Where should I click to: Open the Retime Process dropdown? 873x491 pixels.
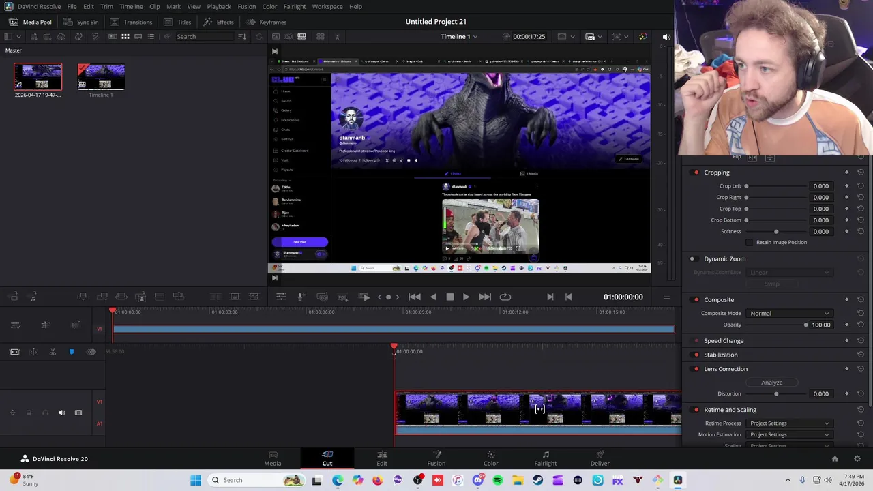pyautogui.click(x=789, y=423)
